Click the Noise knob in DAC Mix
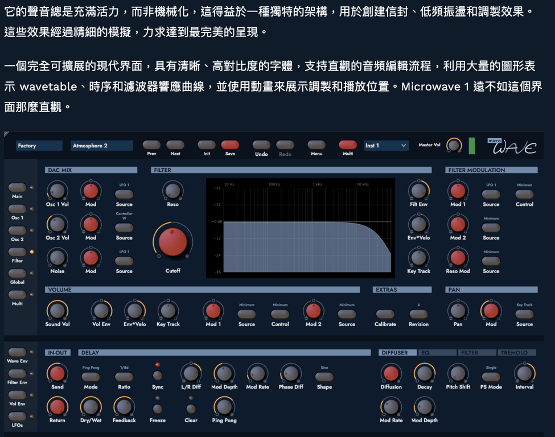This screenshot has width=555, height=437. 57,258
